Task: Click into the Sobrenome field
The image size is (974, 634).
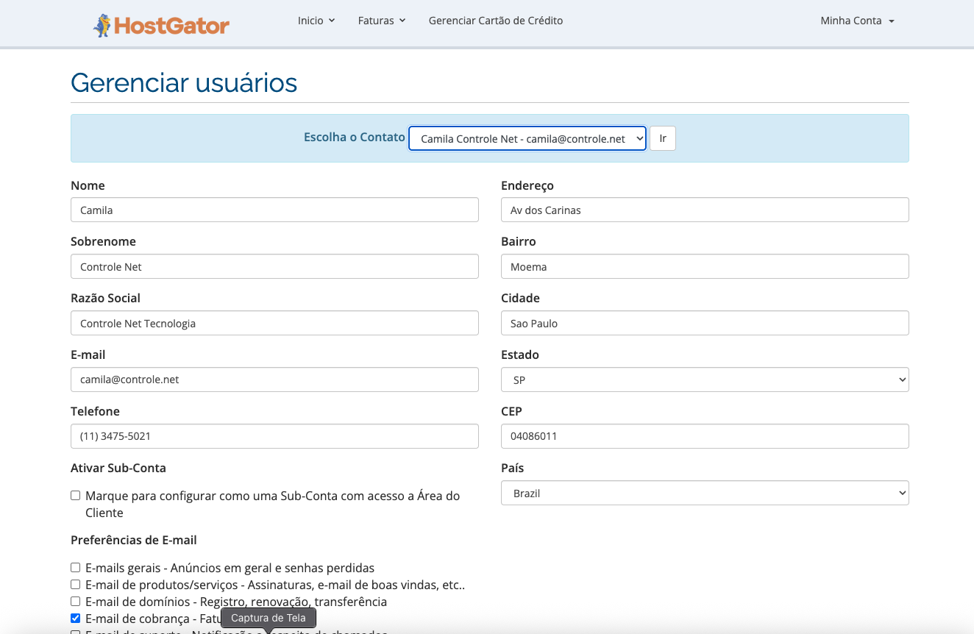Action: (274, 266)
